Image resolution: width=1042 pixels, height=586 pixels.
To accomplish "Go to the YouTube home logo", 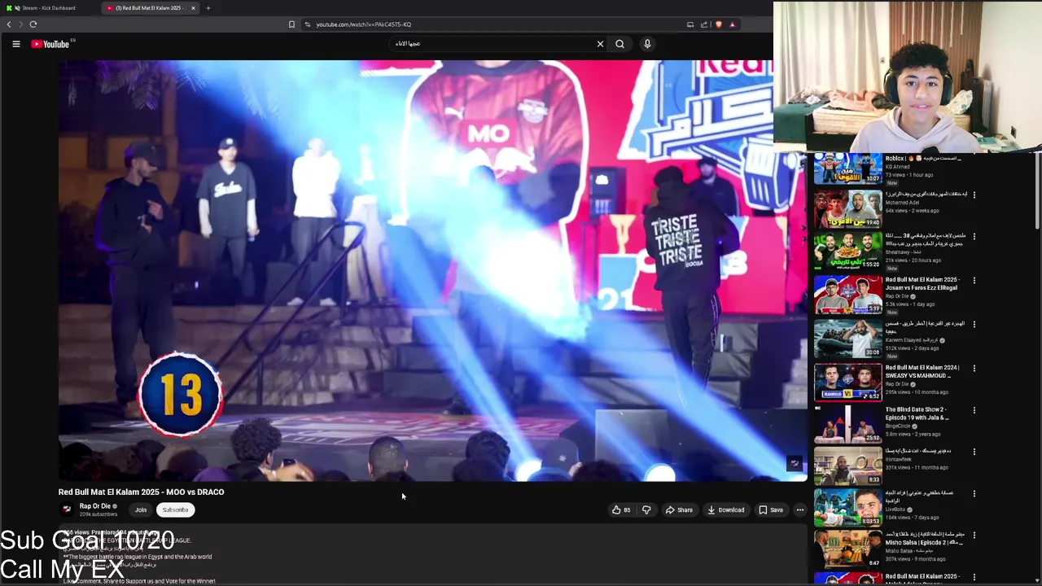I will [x=50, y=44].
